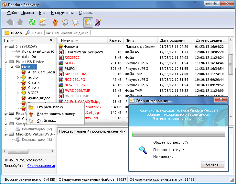Click the file list scroll-up arrow
Viewport: 236px width, 184px height.
[x=231, y=40]
